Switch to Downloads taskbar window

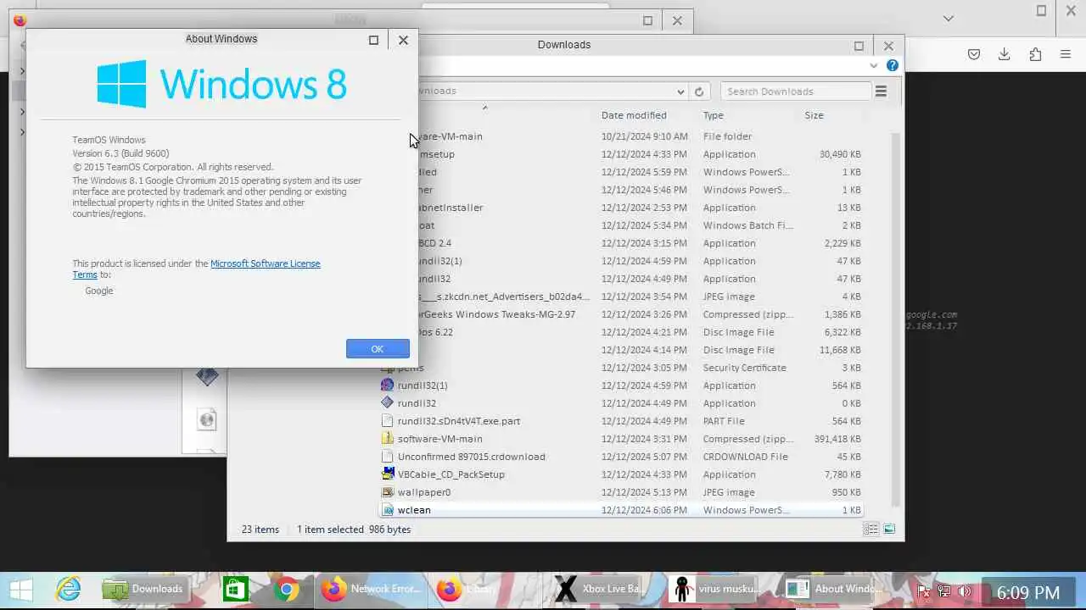[144, 590]
